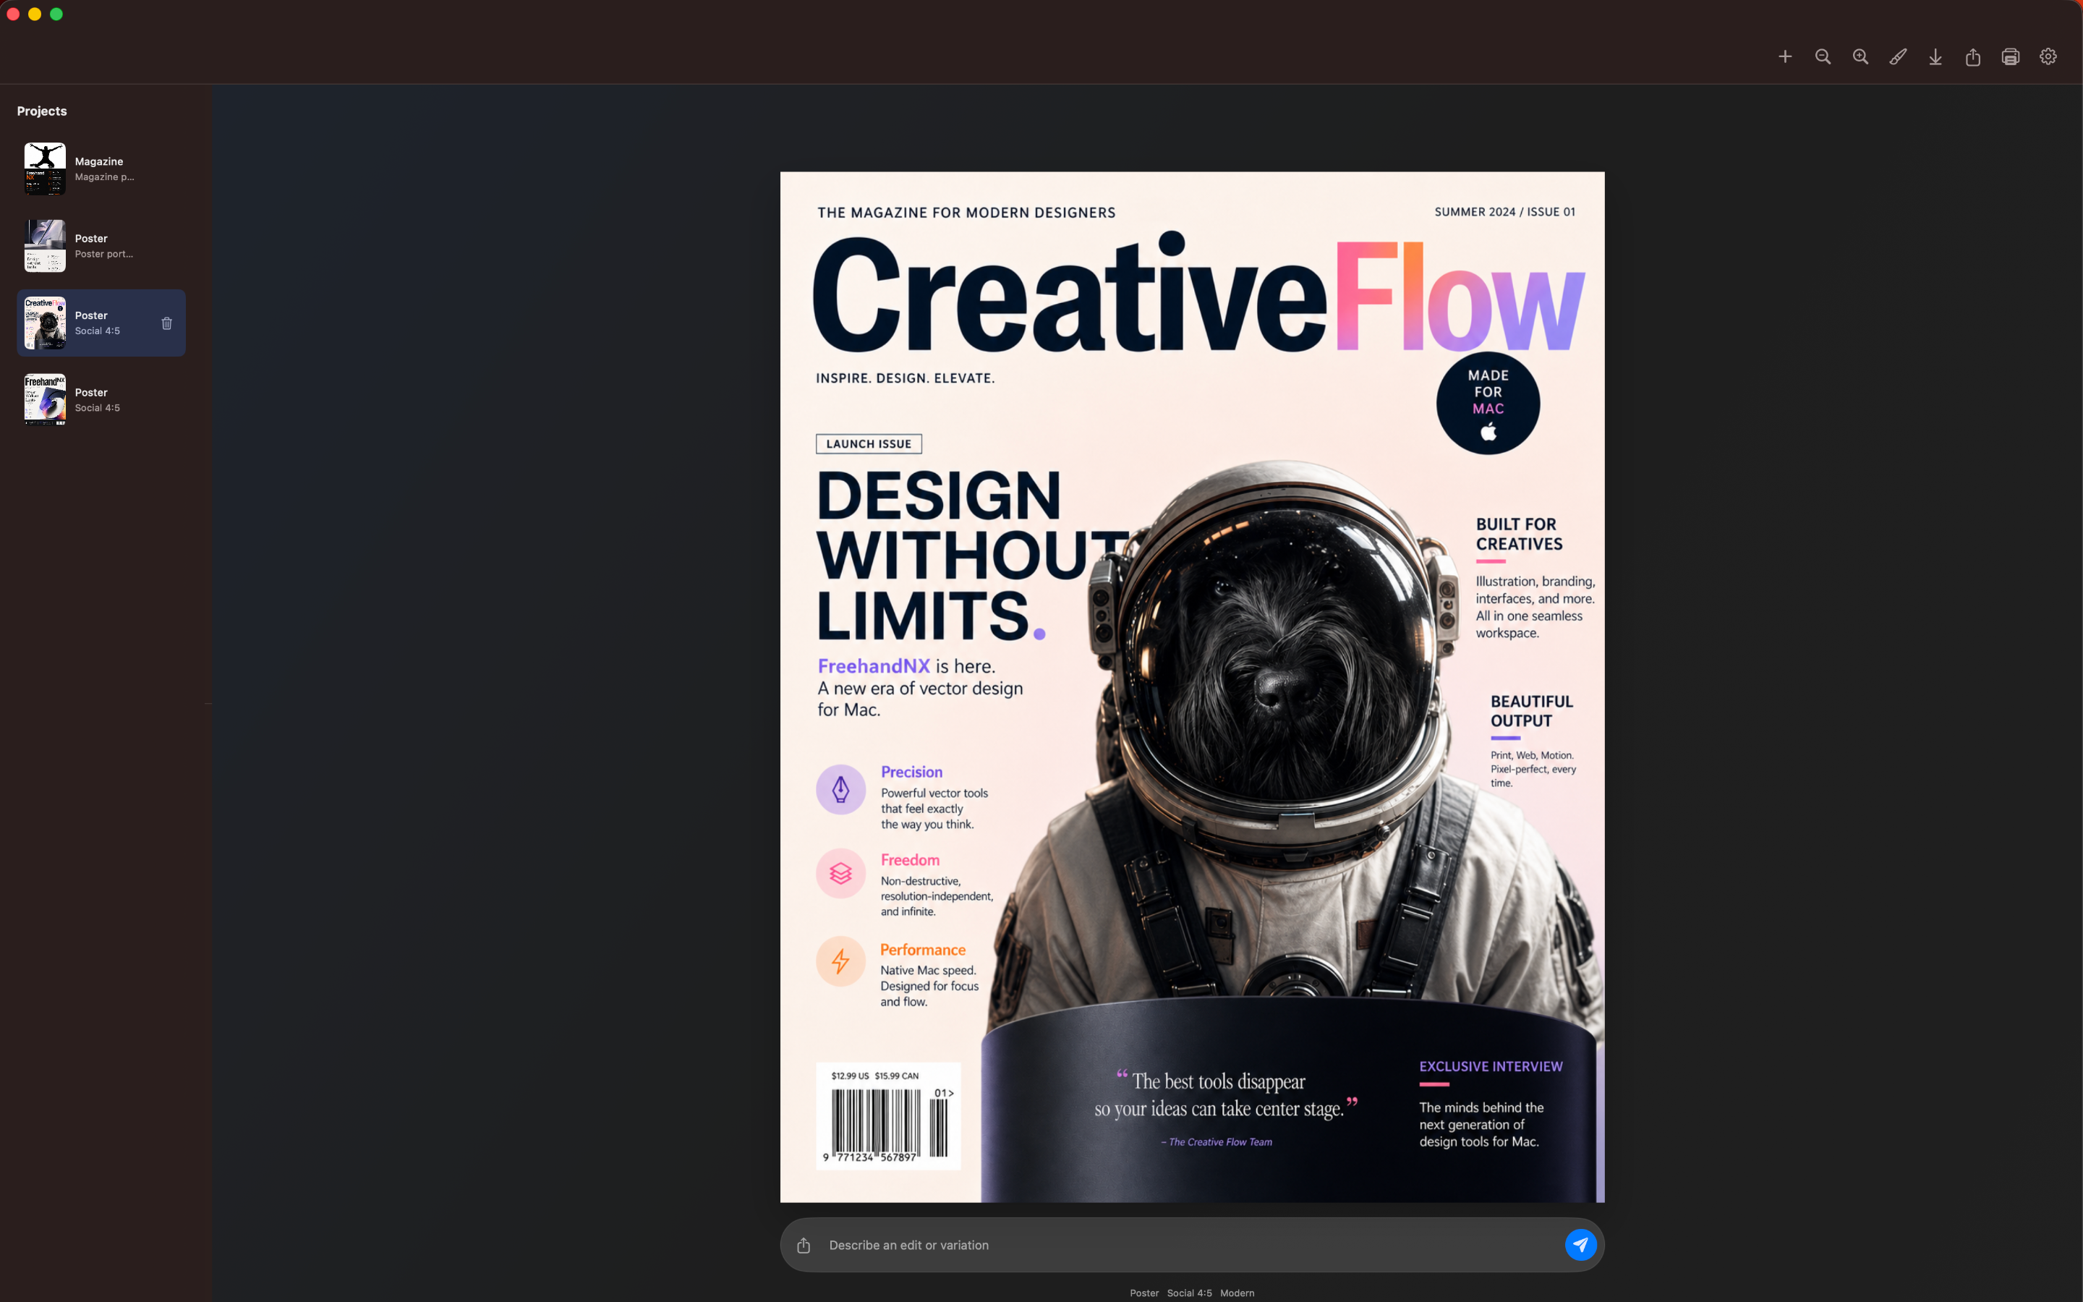Click the zoom out magnifier icon
The height and width of the screenshot is (1302, 2083).
pyautogui.click(x=1823, y=57)
